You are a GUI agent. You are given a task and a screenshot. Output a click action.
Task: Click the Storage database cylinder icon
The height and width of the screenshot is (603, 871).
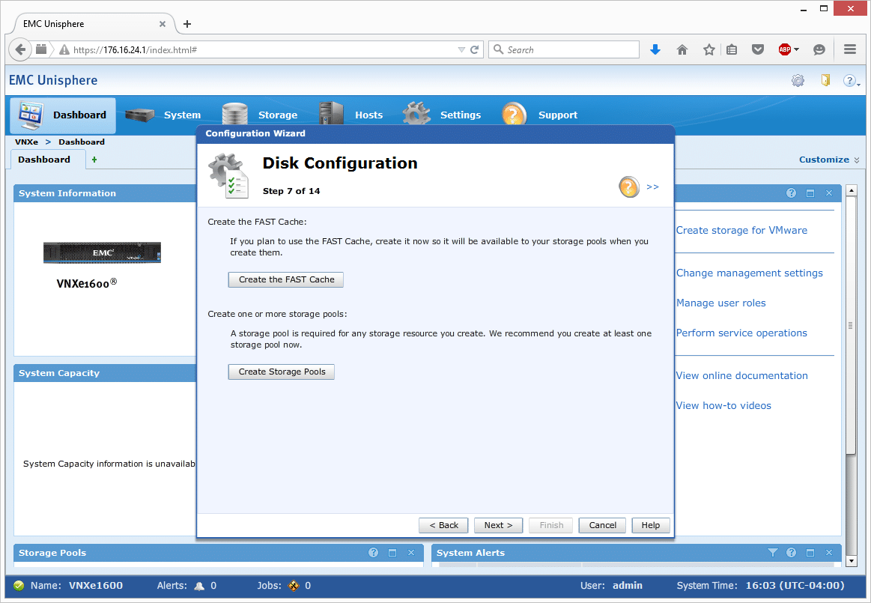pos(235,114)
